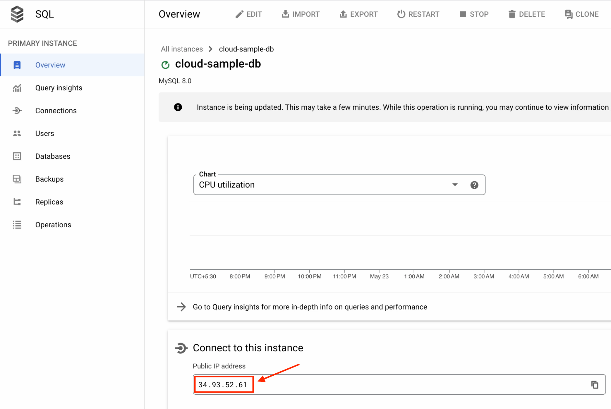
Task: Click the Stop square icon button
Action: click(474, 14)
